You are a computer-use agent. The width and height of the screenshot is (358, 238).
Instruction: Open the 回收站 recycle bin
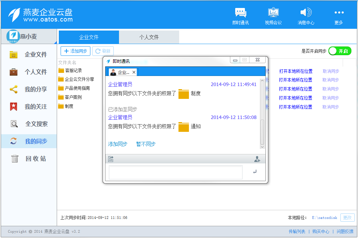(29, 159)
